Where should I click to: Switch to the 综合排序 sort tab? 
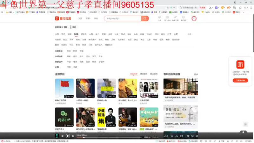point(134,74)
